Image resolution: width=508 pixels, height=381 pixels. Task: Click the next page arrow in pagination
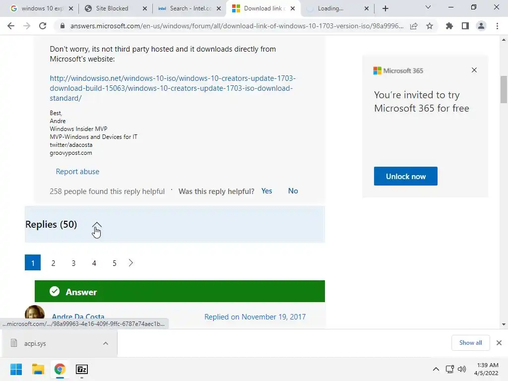[x=131, y=263]
